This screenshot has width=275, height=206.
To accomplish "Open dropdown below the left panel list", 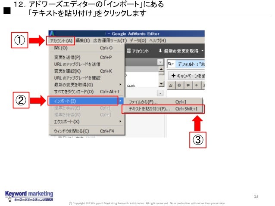I will pyautogui.click(x=160, y=93).
